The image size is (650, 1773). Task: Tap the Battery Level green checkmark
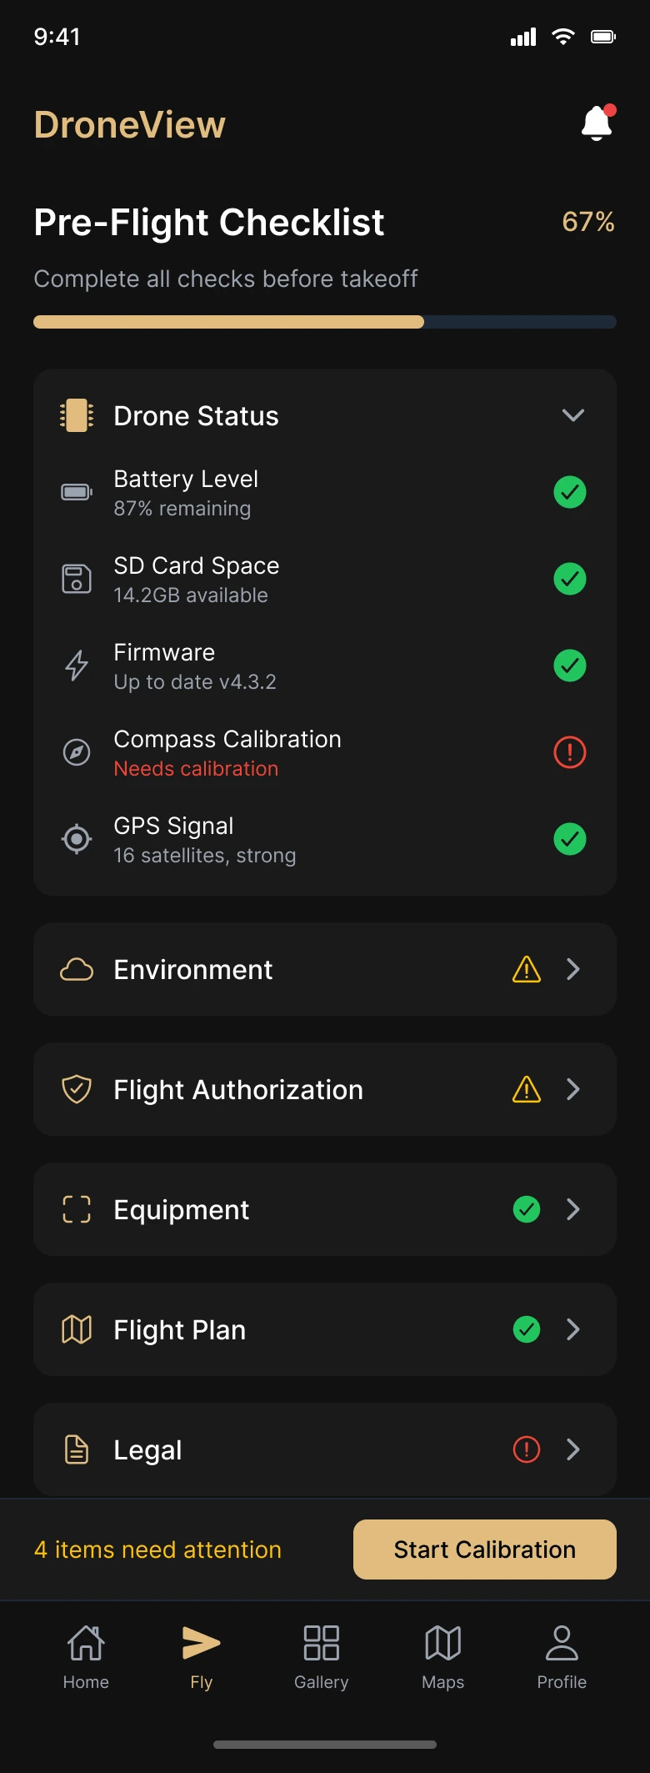tap(570, 492)
